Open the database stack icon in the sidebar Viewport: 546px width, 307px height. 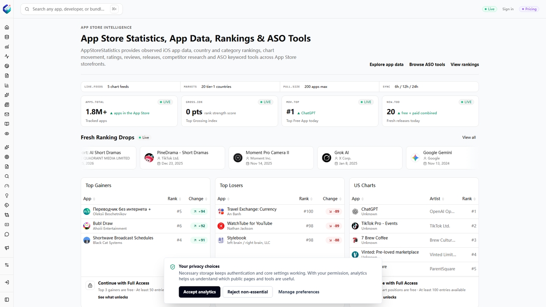coord(6,37)
